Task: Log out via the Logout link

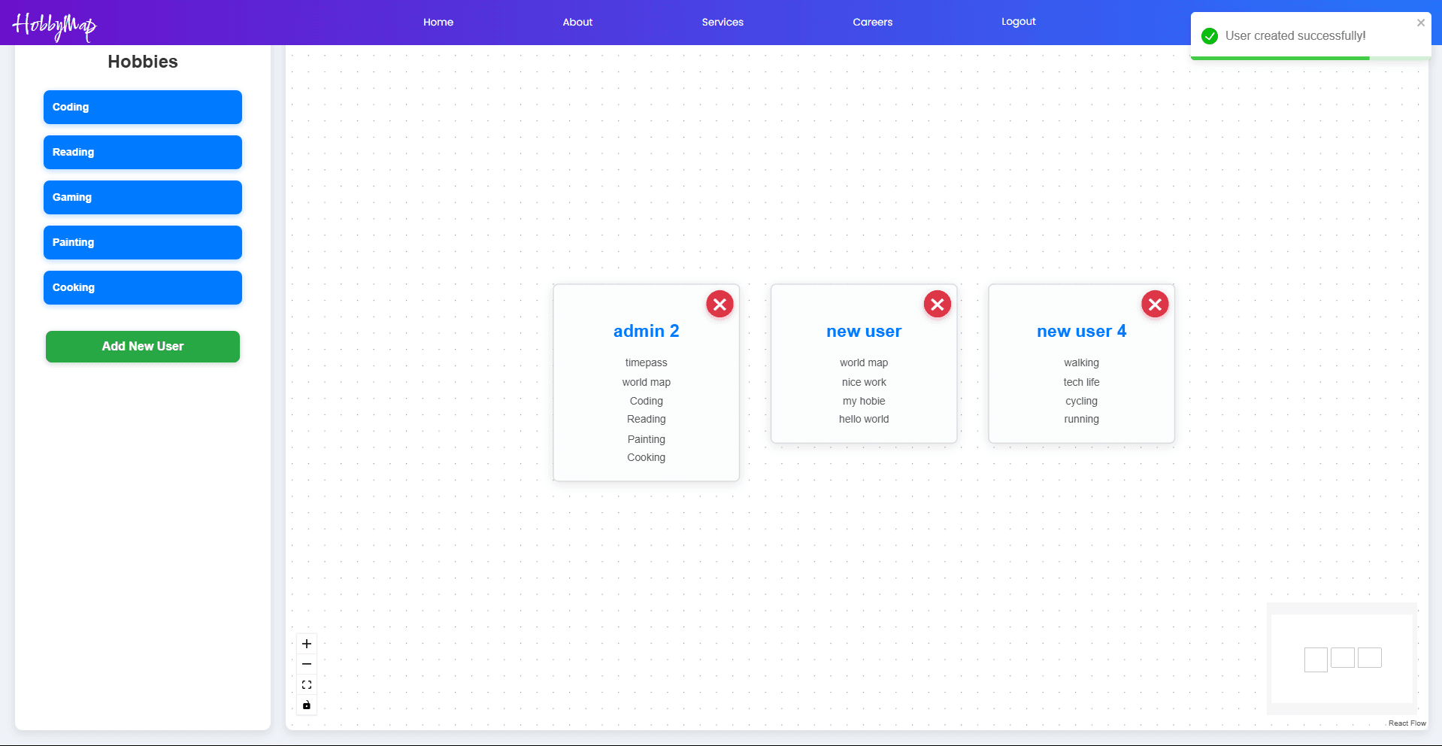Action: tap(1019, 22)
